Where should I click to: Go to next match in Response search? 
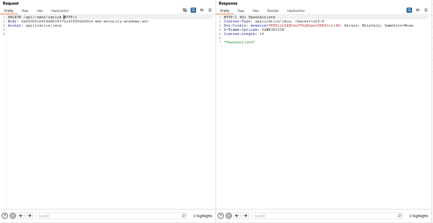pos(246,216)
